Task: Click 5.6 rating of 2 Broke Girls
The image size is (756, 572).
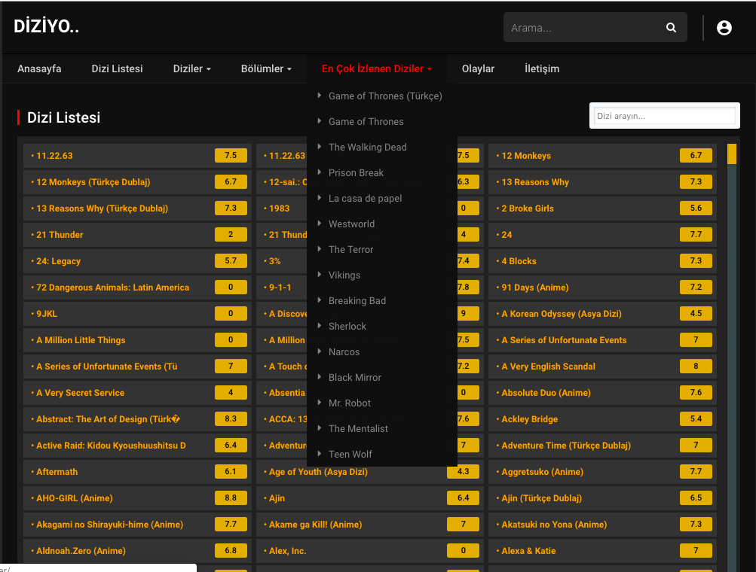Action: click(x=696, y=208)
